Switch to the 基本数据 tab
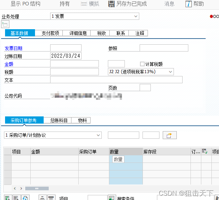Screen dimensions: 219x200 point(20,33)
